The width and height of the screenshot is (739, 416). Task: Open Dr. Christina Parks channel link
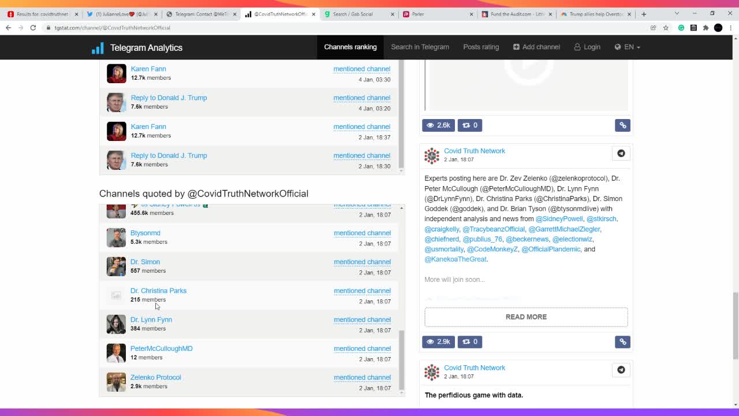pos(158,291)
